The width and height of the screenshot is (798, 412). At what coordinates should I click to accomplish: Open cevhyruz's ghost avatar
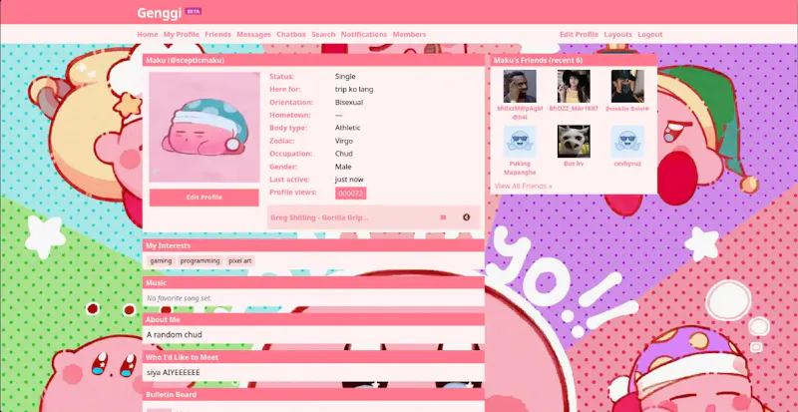pos(627,142)
